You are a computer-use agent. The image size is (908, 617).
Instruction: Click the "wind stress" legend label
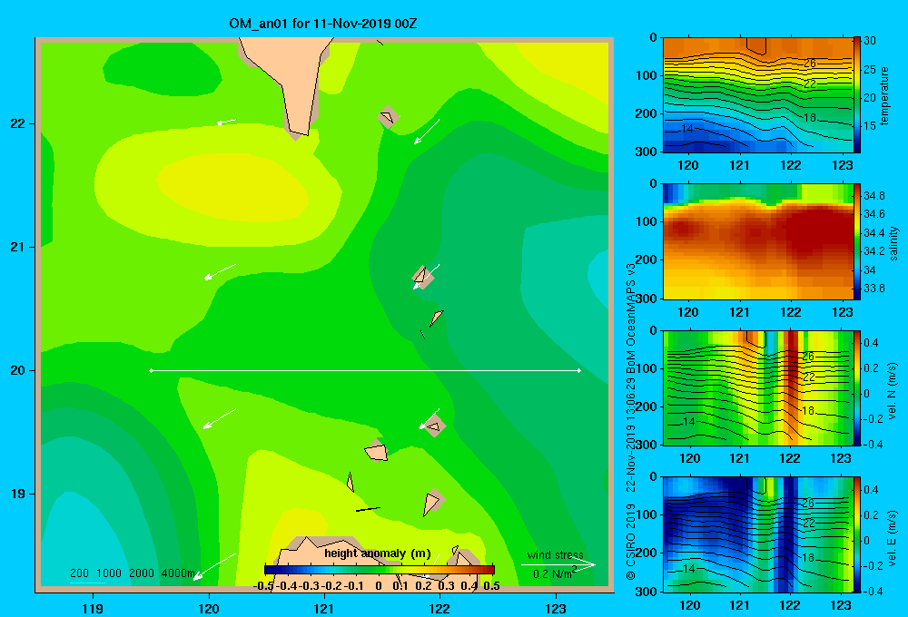[556, 554]
